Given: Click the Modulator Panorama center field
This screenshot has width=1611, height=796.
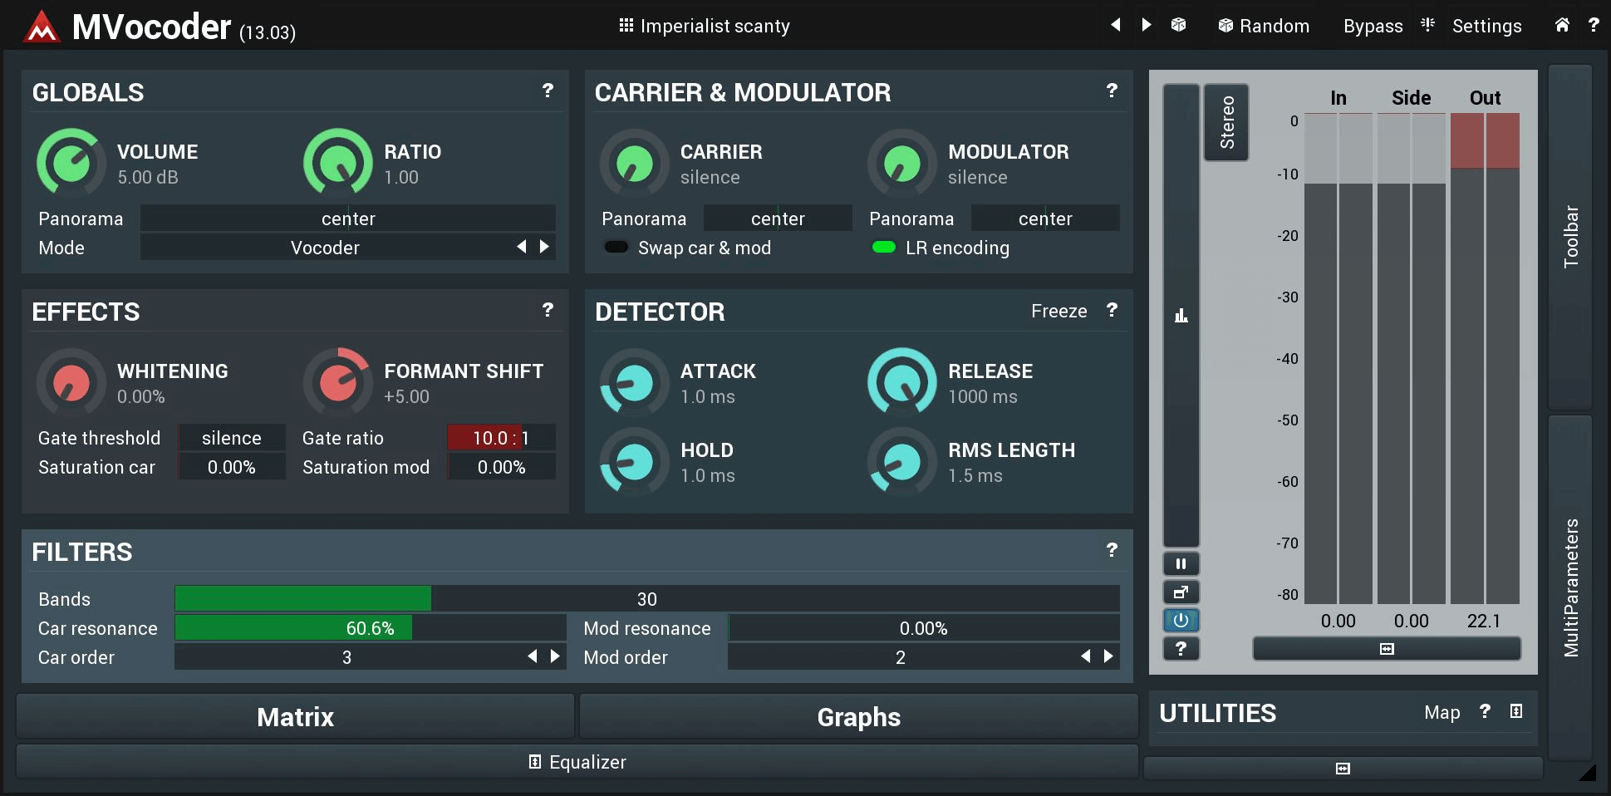Looking at the screenshot, I should tap(1045, 219).
